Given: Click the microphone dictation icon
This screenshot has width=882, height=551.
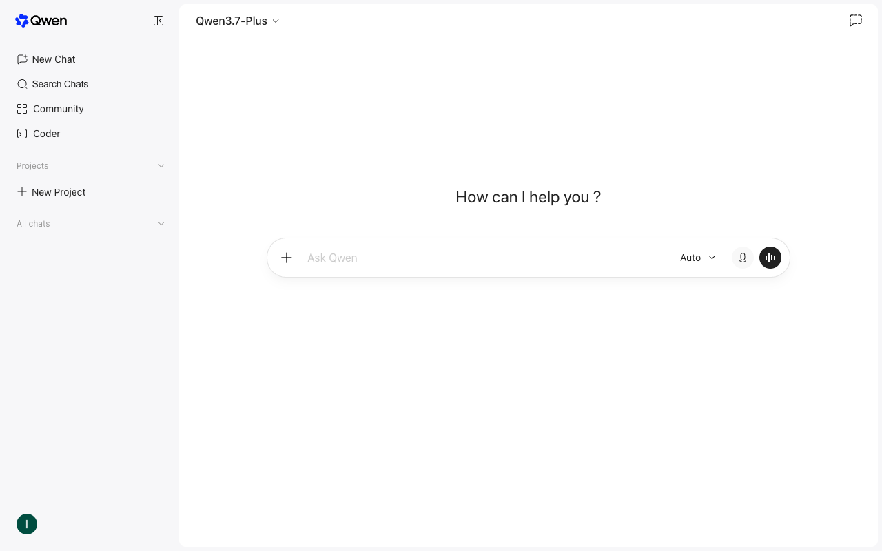Looking at the screenshot, I should 743,258.
